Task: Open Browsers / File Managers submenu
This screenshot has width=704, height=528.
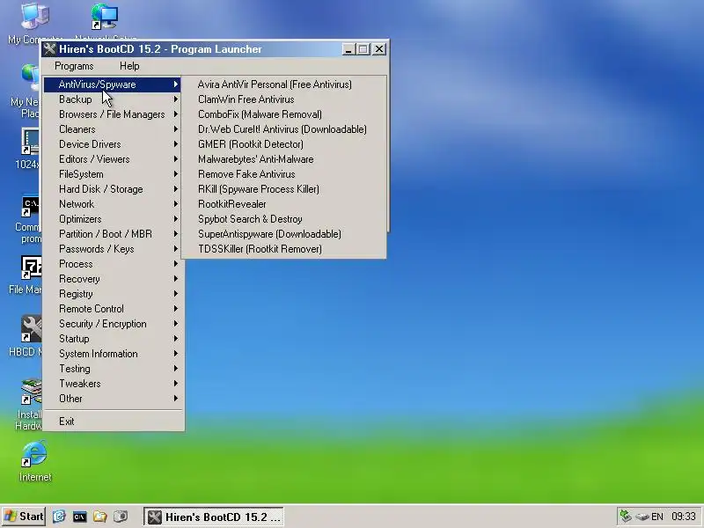Action: click(113, 114)
